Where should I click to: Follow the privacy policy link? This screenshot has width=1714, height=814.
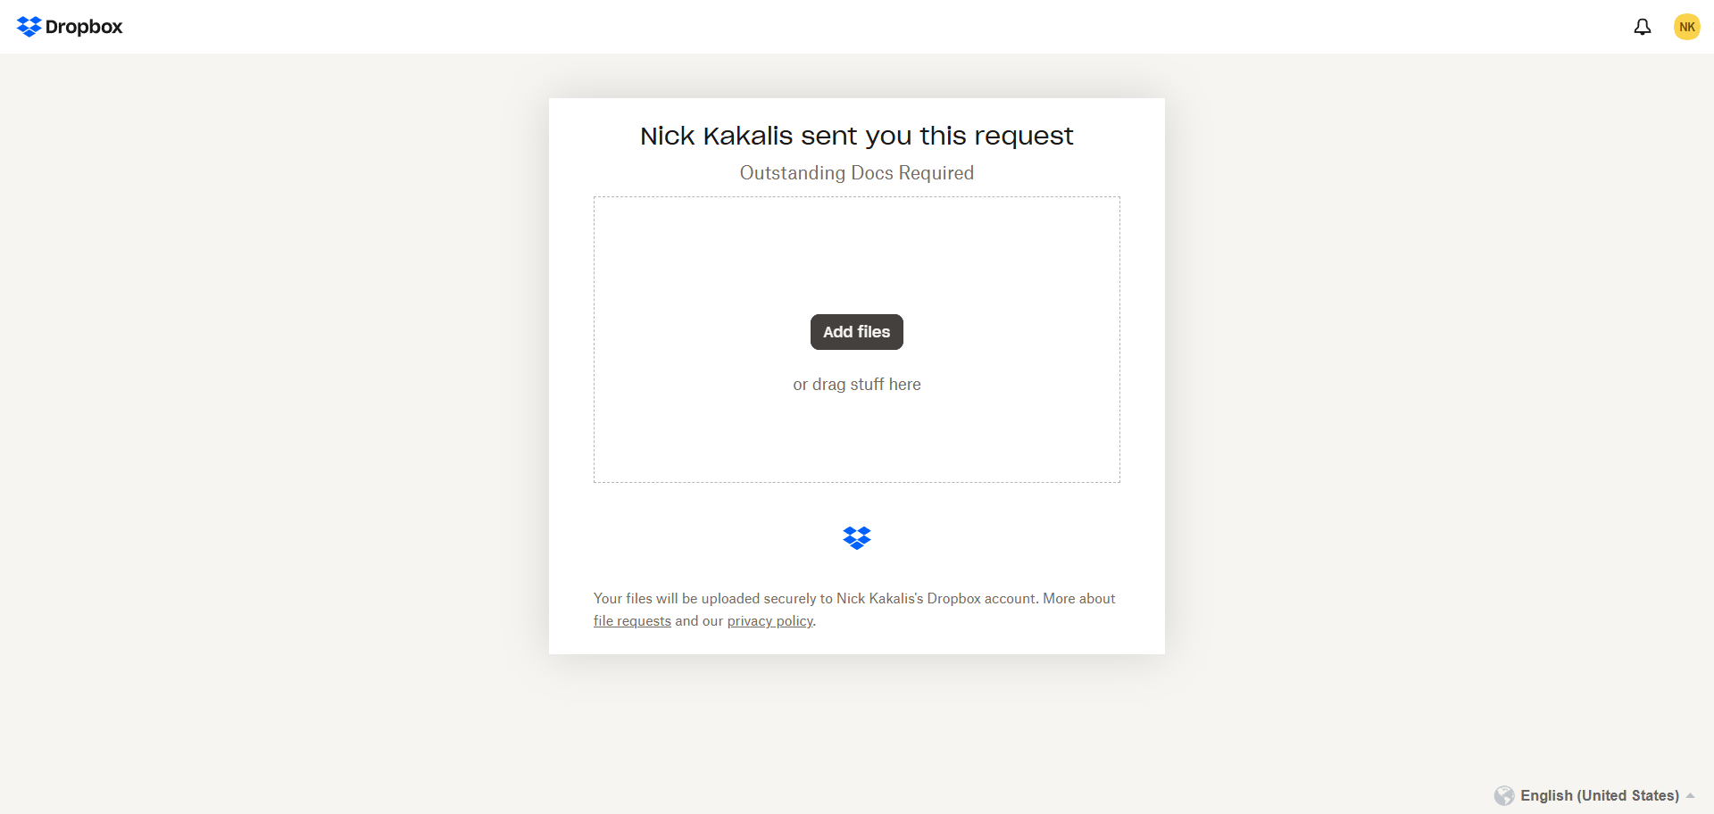point(770,621)
